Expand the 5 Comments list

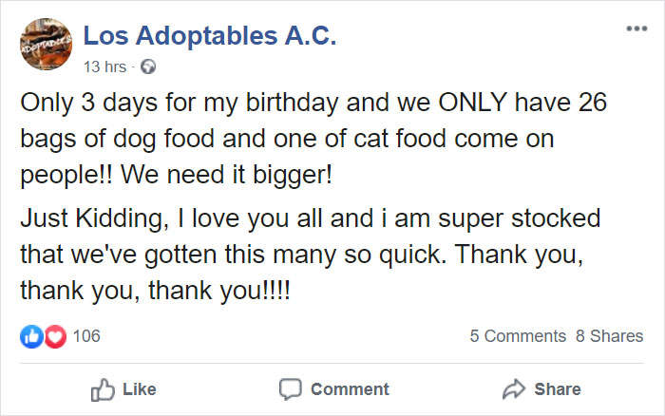pos(518,336)
